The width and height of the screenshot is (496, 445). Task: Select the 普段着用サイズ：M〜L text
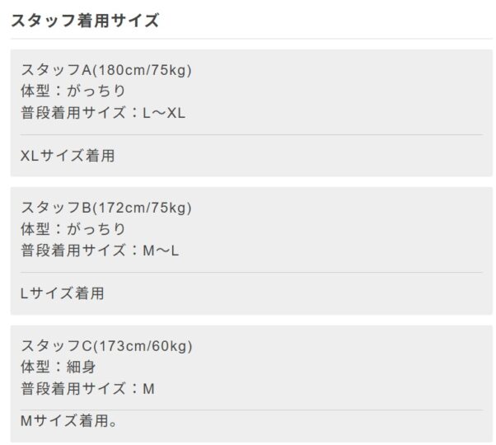tap(100, 251)
